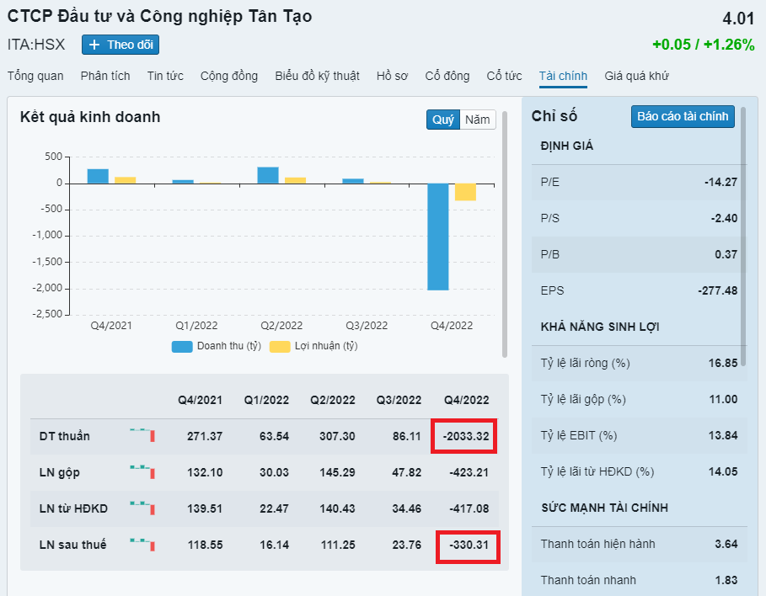Click the LN gộp Q3/2022 value 47.82
766x596 pixels.
point(406,472)
